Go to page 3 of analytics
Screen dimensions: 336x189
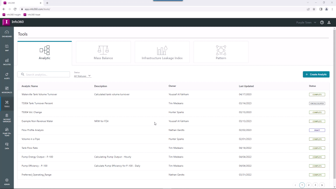click(x=315, y=185)
